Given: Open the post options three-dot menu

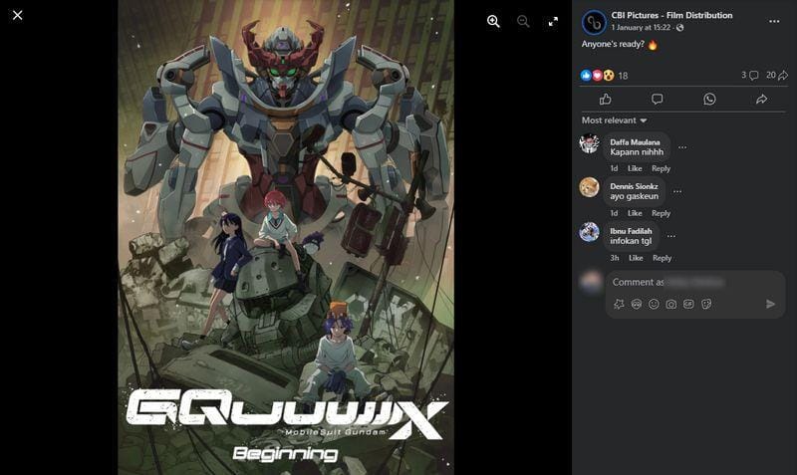Looking at the screenshot, I should coord(773,21).
